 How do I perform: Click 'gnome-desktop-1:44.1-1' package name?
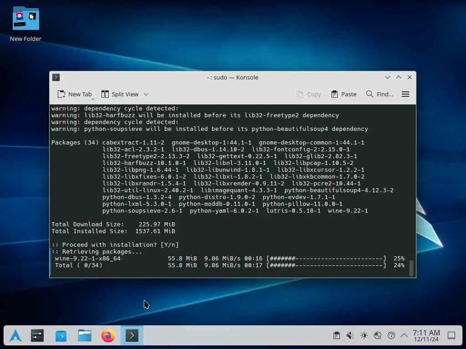pos(211,142)
